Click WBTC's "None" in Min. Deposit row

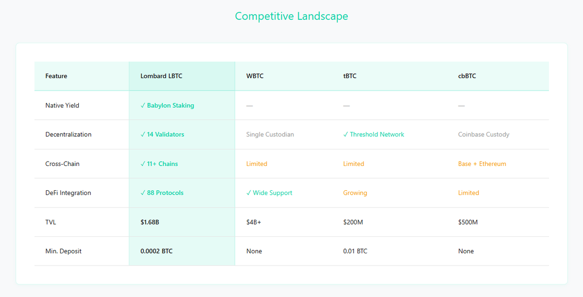coord(254,251)
